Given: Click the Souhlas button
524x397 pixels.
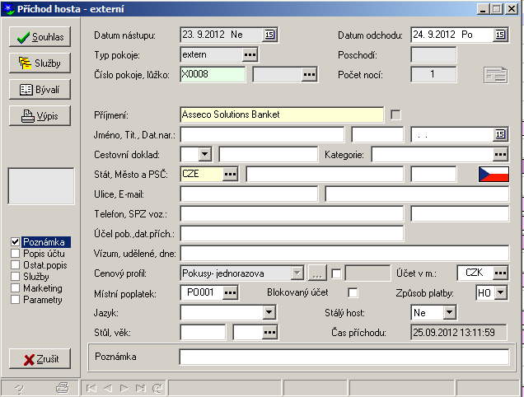Looking at the screenshot, I should pyautogui.click(x=40, y=37).
